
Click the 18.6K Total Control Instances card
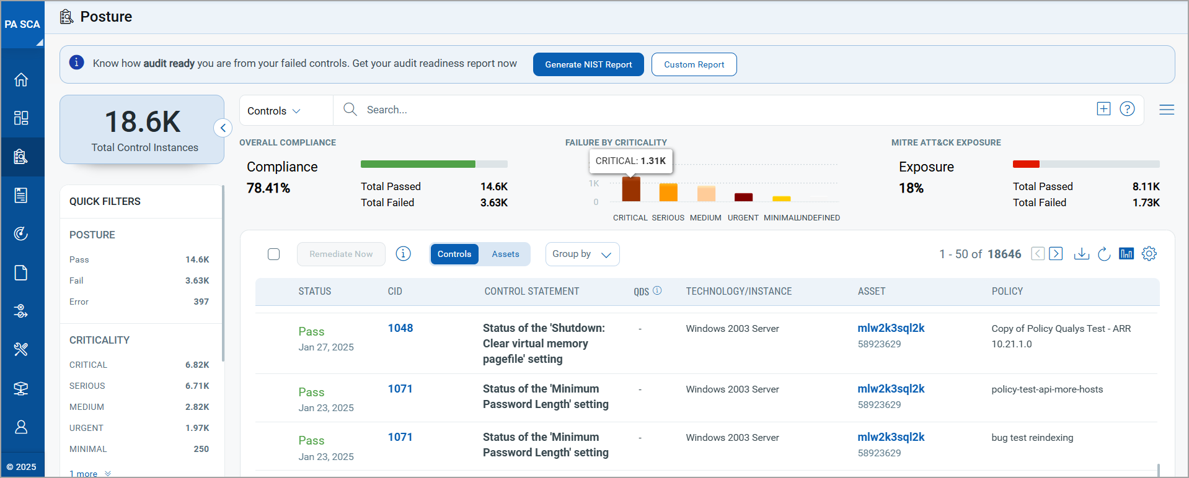(142, 129)
